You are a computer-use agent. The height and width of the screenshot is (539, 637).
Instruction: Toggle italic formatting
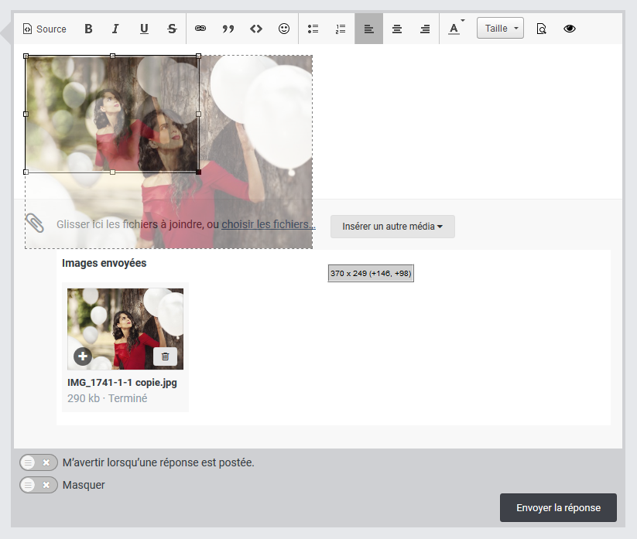[x=115, y=29]
